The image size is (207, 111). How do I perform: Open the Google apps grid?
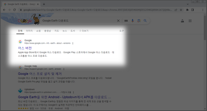190,21
